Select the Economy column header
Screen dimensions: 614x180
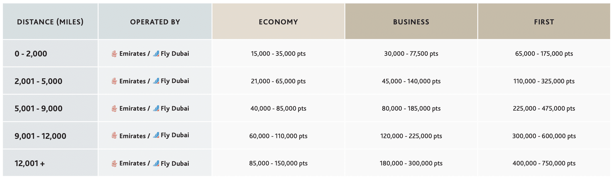pyautogui.click(x=278, y=22)
